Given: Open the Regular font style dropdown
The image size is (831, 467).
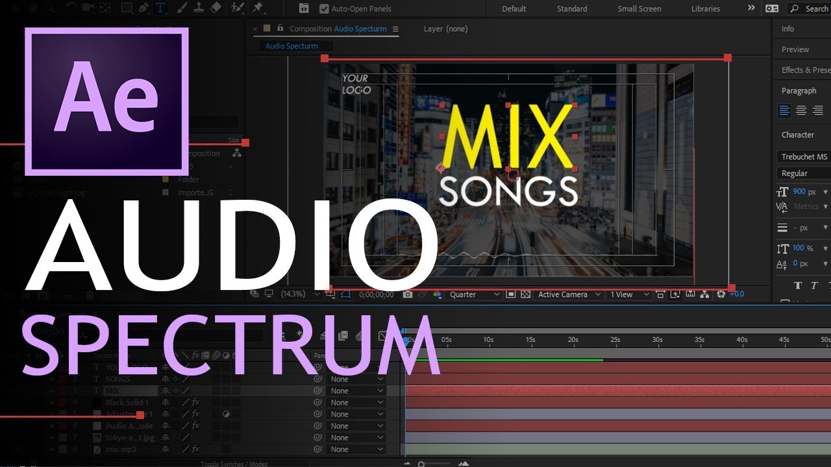Looking at the screenshot, I should pyautogui.click(x=804, y=173).
